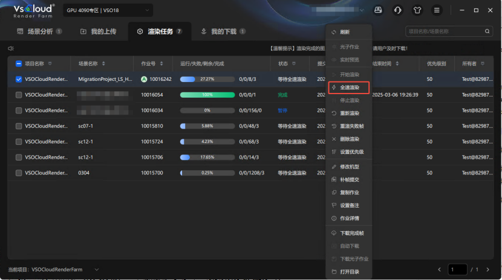This screenshot has width=502, height=280.
Task: Go to next page arrow
Action: (x=487, y=270)
